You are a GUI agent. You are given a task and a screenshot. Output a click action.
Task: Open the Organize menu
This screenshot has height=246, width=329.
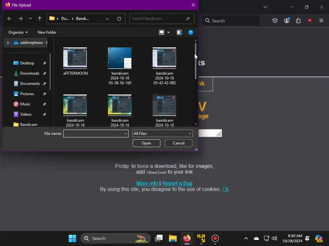(x=18, y=32)
